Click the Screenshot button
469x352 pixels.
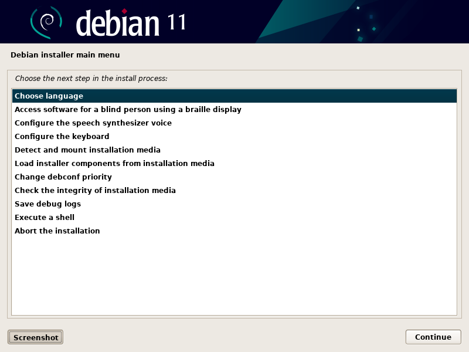(35, 337)
